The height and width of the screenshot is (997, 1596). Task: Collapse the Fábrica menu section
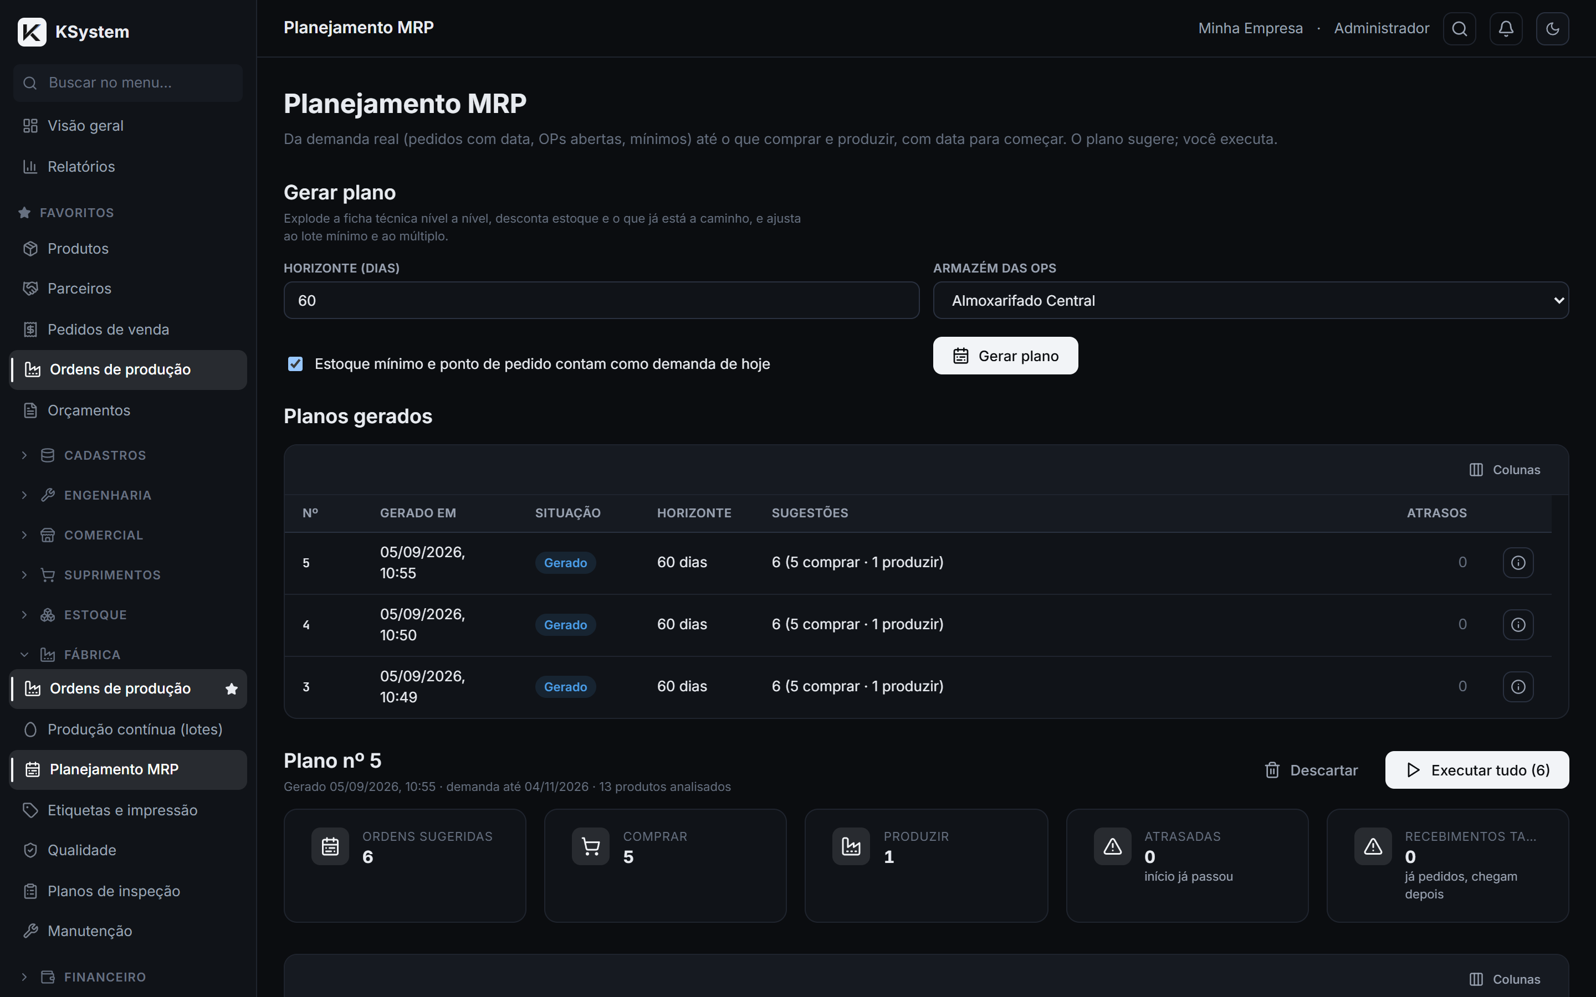128,654
